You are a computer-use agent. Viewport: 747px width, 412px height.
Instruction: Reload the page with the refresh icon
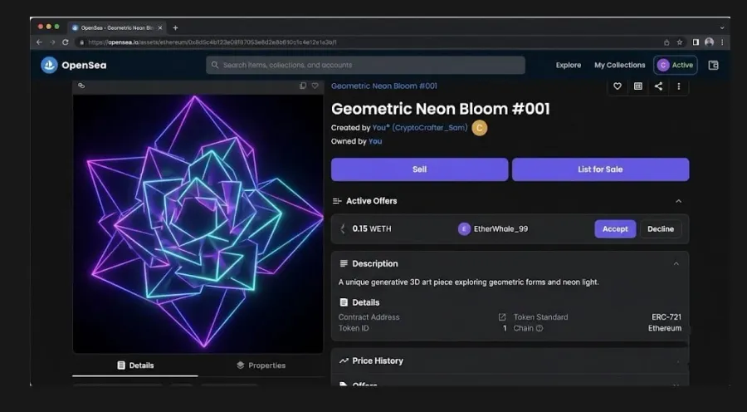pos(66,42)
